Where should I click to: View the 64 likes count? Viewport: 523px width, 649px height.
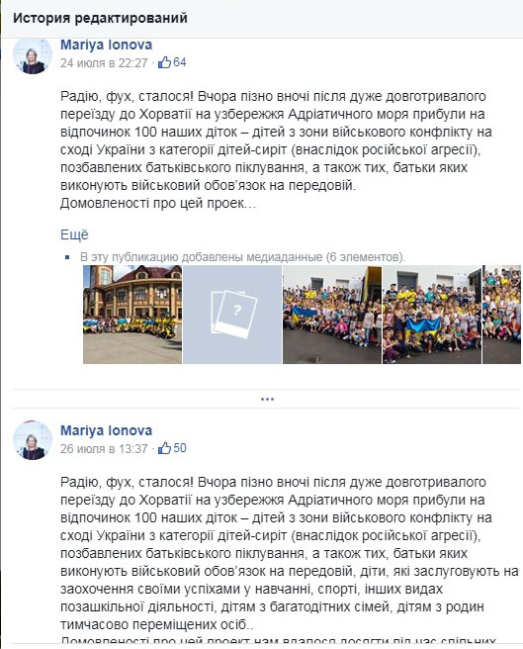(180, 62)
